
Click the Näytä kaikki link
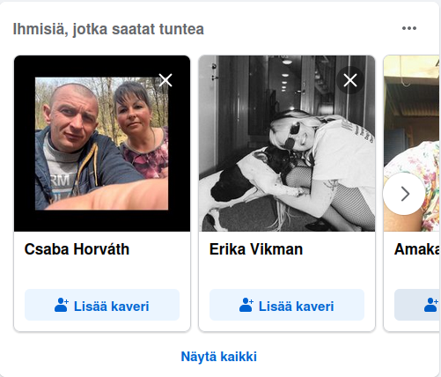coord(219,357)
